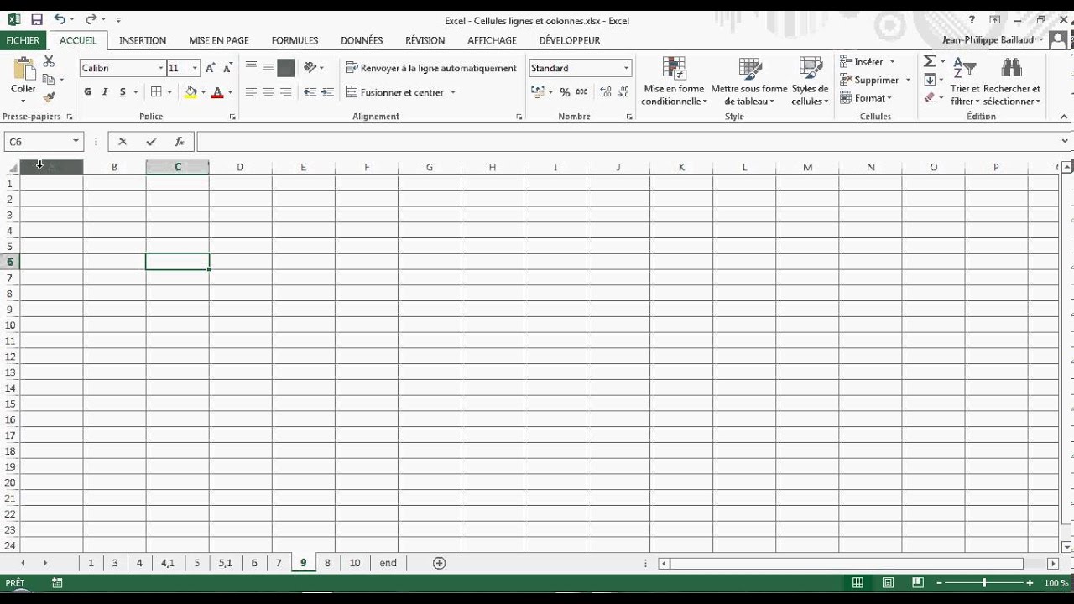This screenshot has width=1074, height=604.
Task: Click the Cut scissors icon
Action: click(x=49, y=62)
